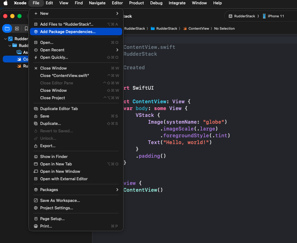Click the Print printer icon

point(36,226)
